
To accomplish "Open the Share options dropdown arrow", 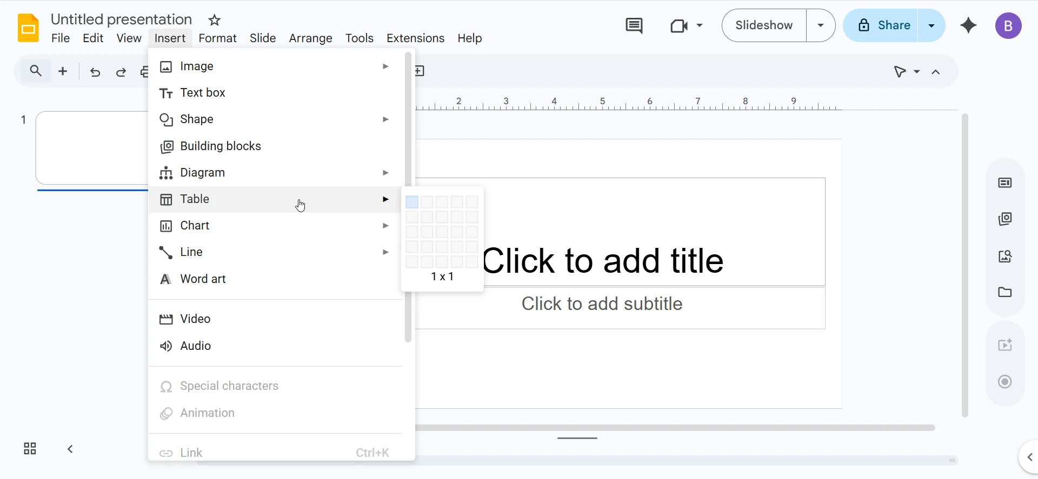I will point(931,25).
